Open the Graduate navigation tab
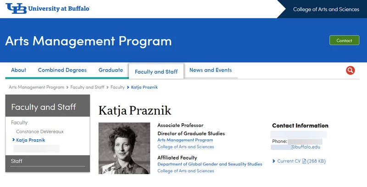Viewport: 367px width, 187px height. 111,70
